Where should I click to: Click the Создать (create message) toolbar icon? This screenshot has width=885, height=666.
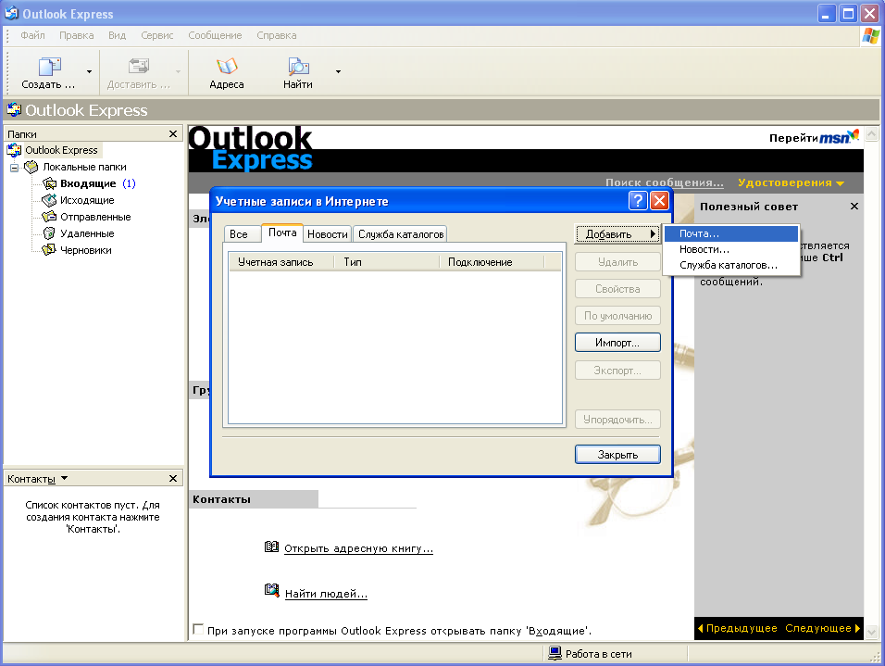(49, 67)
